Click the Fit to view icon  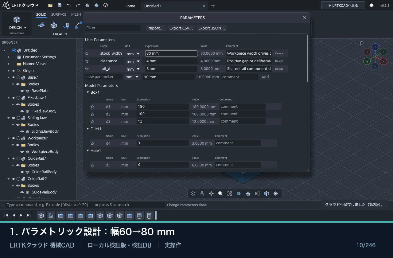(230, 193)
